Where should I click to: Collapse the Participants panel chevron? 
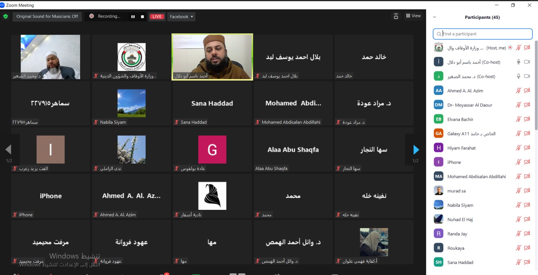[434, 17]
